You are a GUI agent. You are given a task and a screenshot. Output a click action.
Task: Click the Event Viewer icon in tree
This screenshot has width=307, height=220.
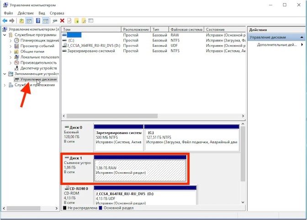click(x=16, y=46)
